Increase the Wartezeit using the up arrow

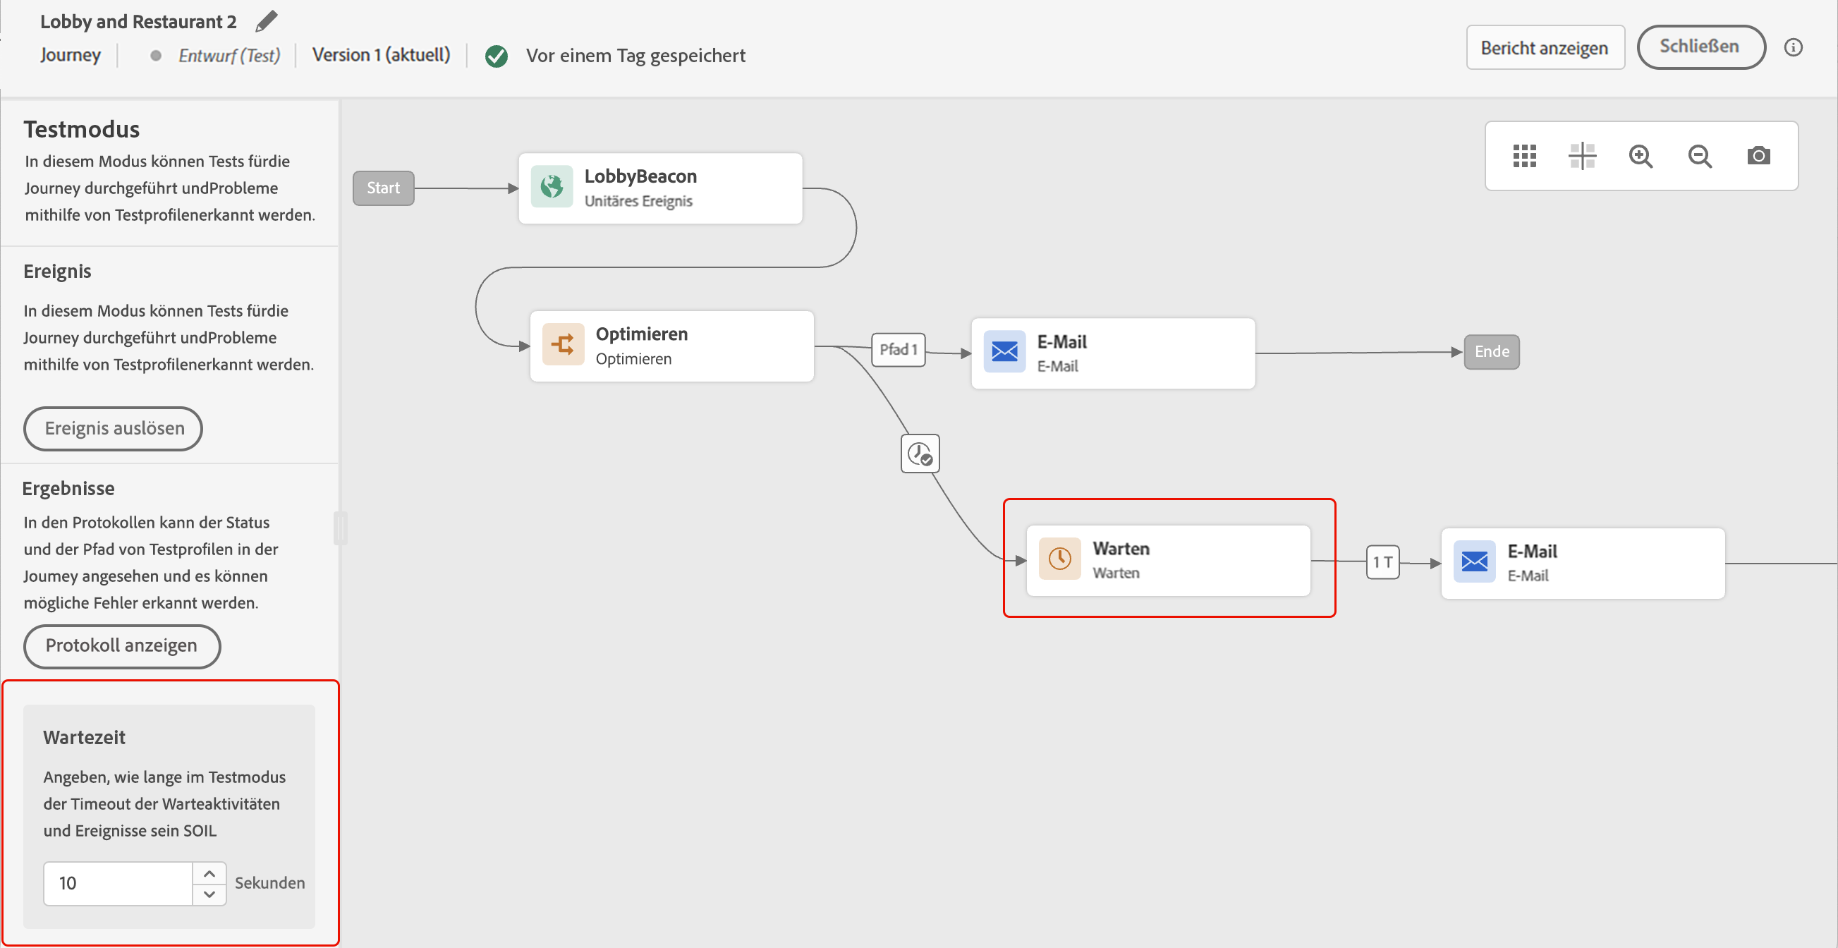(x=209, y=873)
